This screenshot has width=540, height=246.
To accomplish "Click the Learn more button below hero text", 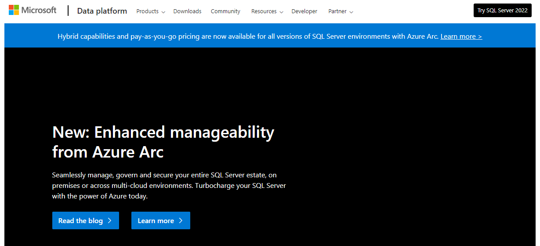I will pyautogui.click(x=160, y=220).
